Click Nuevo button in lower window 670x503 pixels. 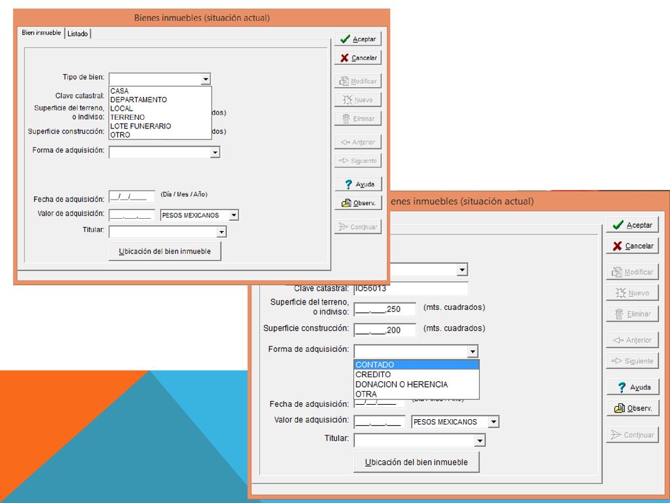tap(633, 293)
